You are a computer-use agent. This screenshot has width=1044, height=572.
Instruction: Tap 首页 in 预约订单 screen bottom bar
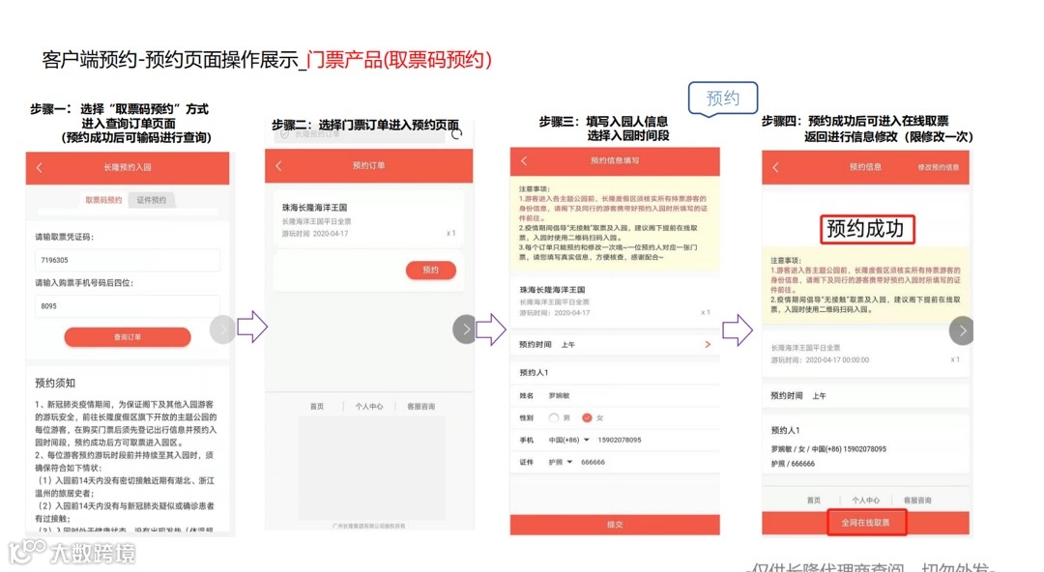pos(317,406)
